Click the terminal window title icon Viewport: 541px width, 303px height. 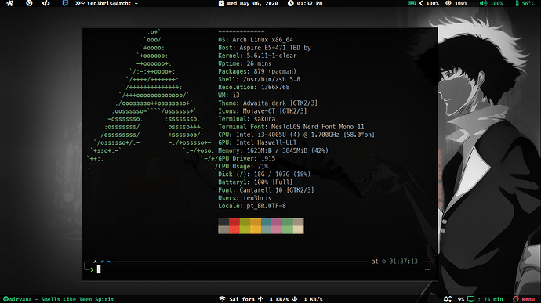[x=80, y=3]
